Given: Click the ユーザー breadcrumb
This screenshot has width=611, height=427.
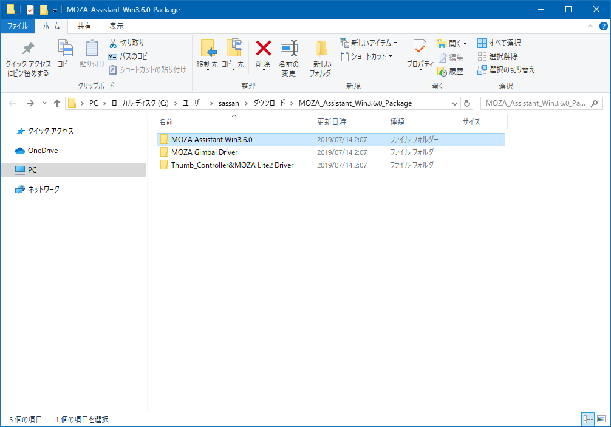Looking at the screenshot, I should [x=194, y=103].
